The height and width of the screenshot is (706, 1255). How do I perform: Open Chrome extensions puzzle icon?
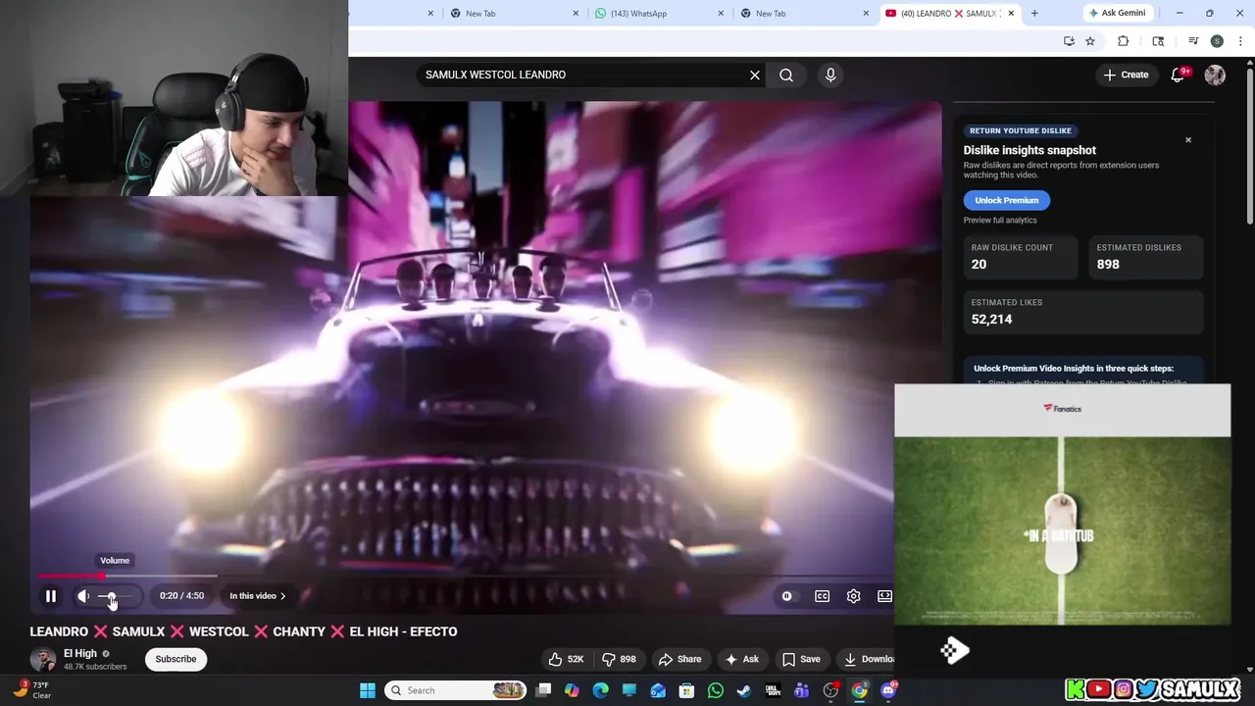pyautogui.click(x=1124, y=41)
